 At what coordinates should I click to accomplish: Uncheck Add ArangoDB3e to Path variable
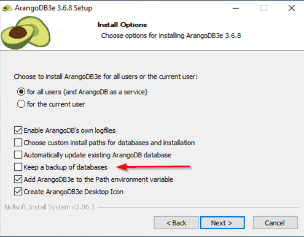click(x=18, y=179)
